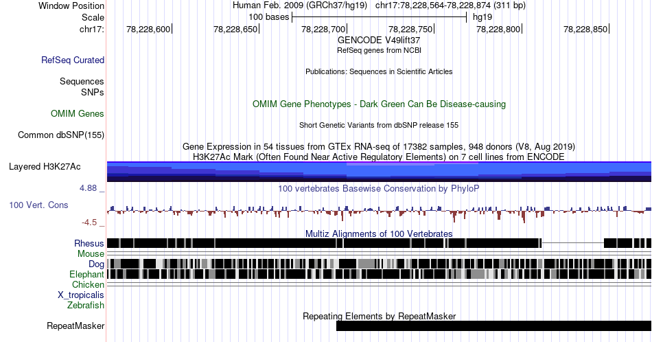Click the 100 Vert. Cons track label
This screenshot has width=652, height=342.
pyautogui.click(x=38, y=205)
